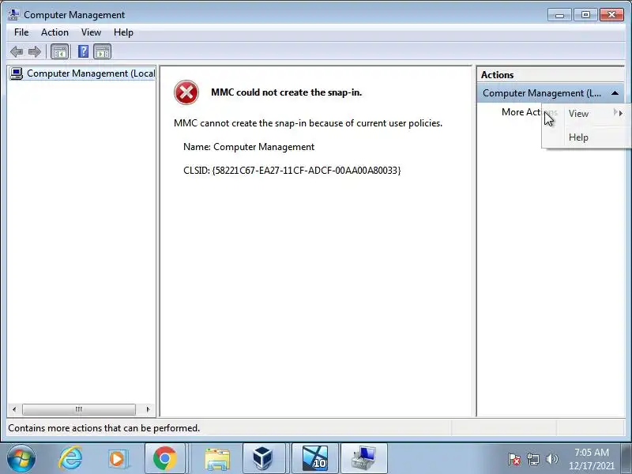Screen dimensions: 632x474
Task: Click the CLSID text line
Action: click(292, 171)
